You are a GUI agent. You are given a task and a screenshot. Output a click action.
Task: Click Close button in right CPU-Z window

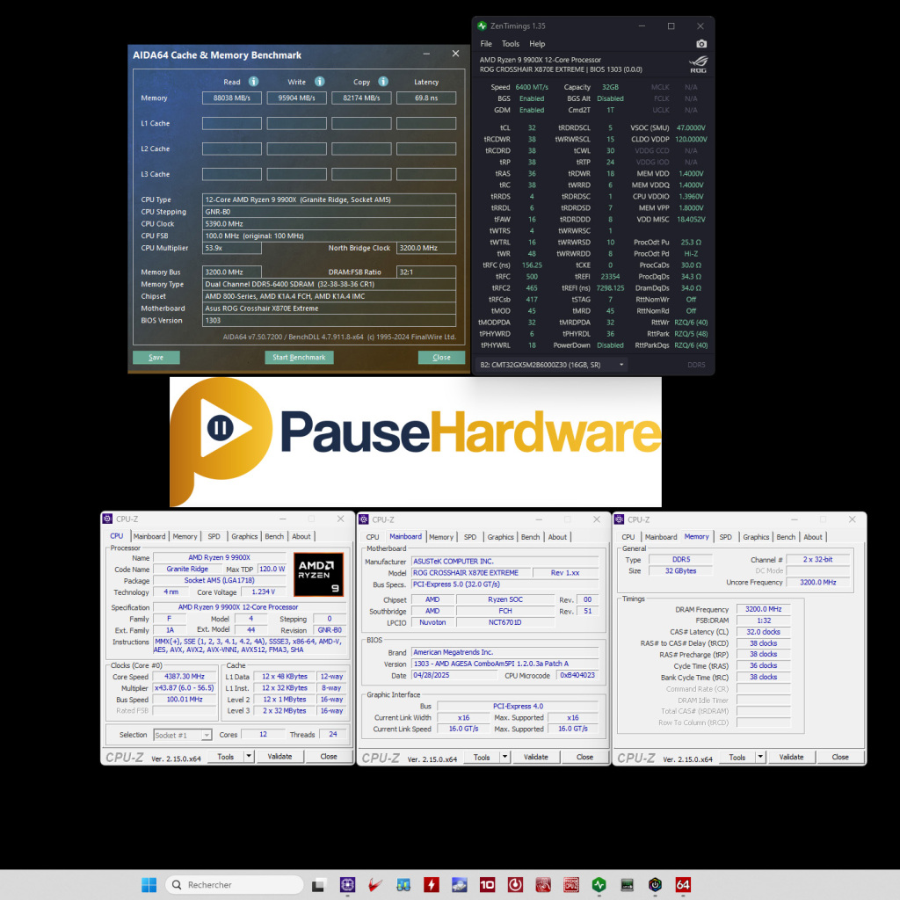[x=839, y=757]
